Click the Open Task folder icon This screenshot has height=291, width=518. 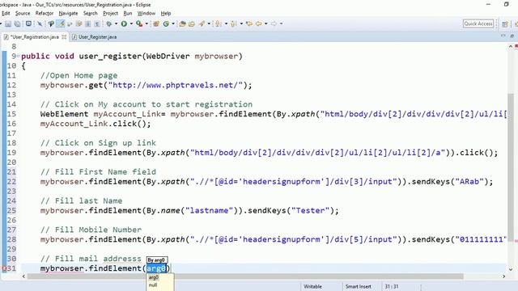coord(192,23)
